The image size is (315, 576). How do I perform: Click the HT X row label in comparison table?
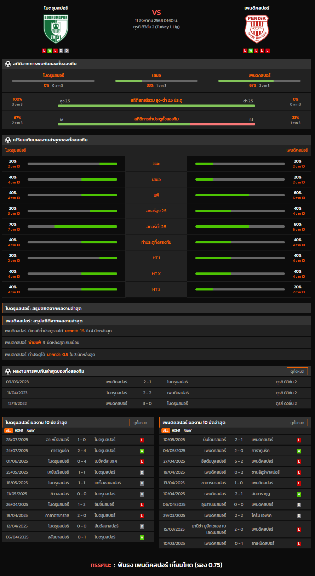(156, 274)
